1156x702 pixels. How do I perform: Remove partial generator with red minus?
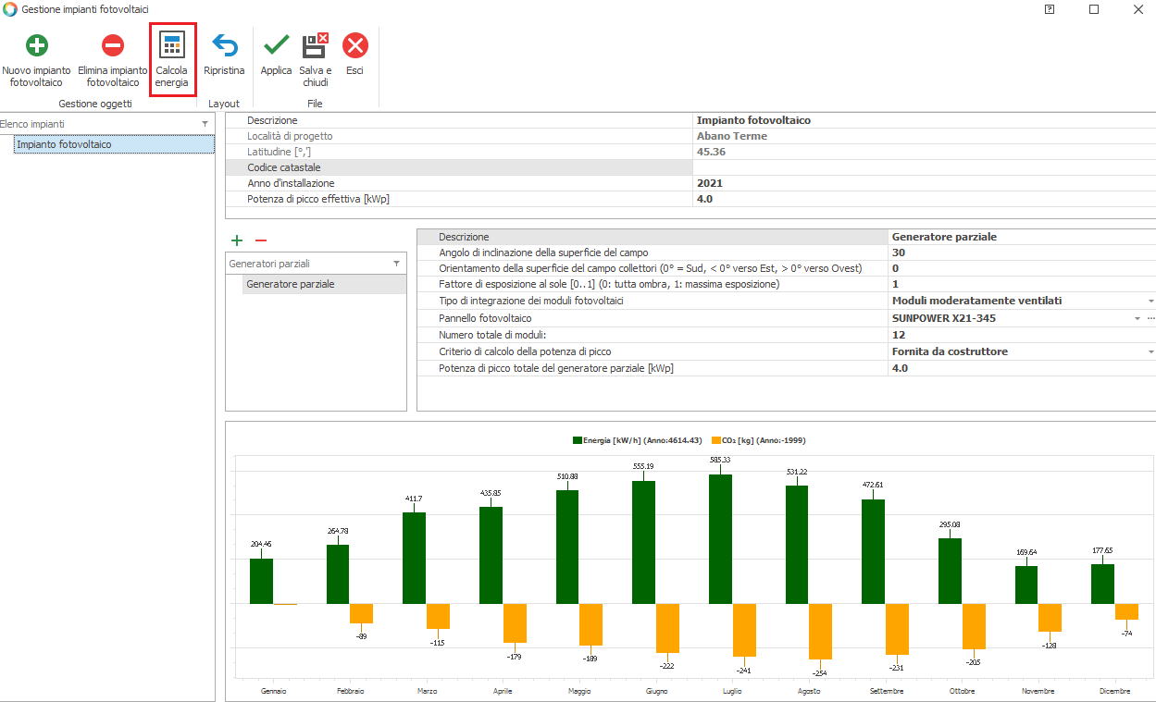tap(261, 240)
